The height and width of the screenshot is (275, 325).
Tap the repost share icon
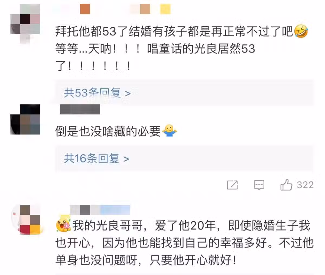(x=232, y=185)
